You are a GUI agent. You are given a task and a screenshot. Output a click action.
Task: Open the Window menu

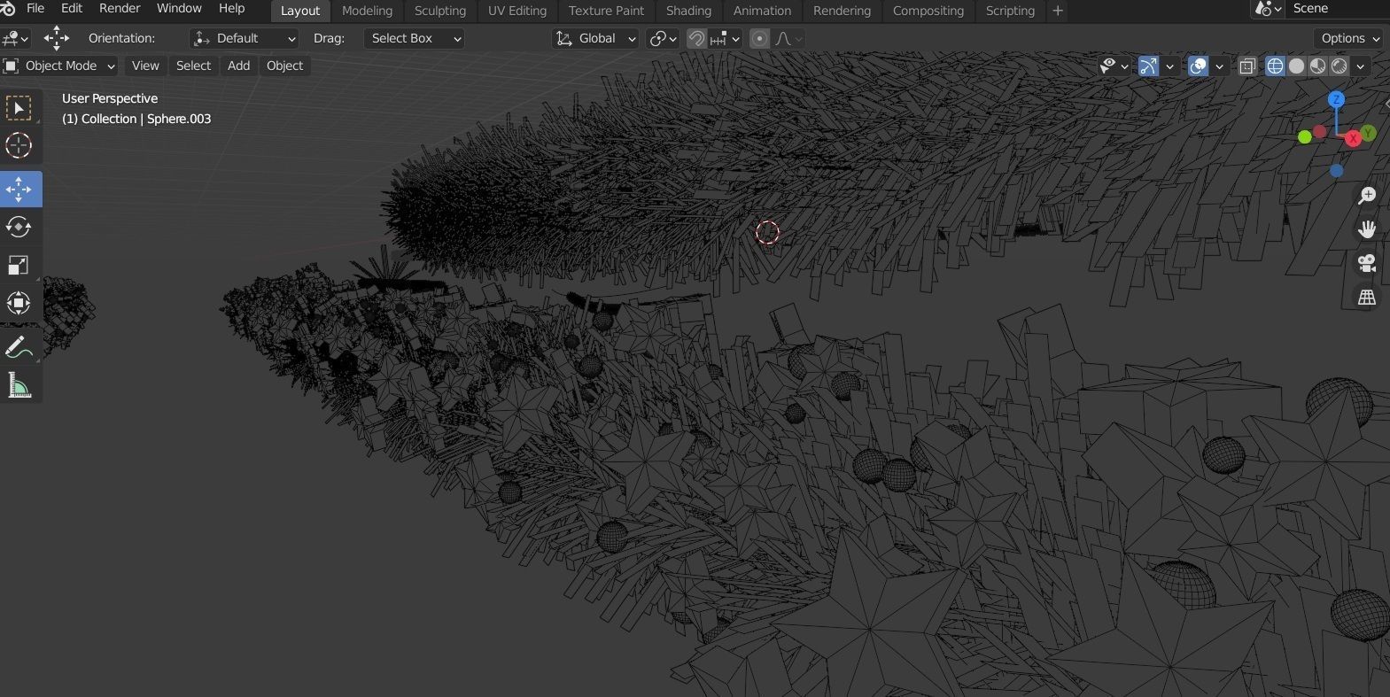(179, 8)
